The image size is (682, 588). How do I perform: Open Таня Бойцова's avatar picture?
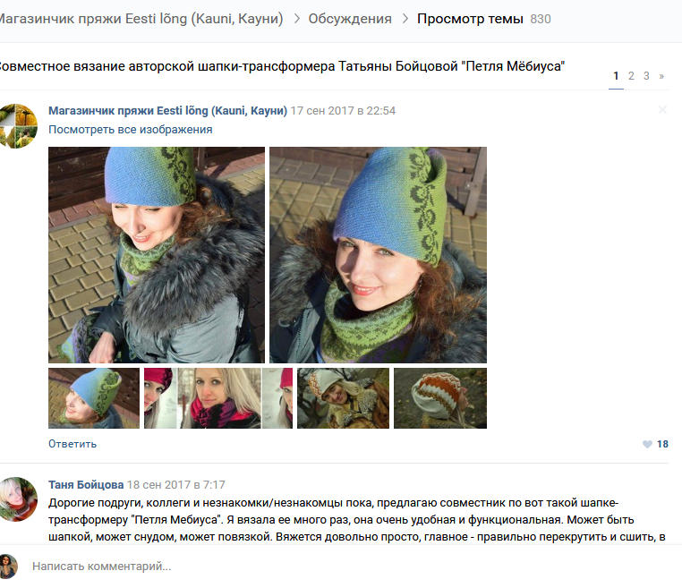tap(16, 499)
